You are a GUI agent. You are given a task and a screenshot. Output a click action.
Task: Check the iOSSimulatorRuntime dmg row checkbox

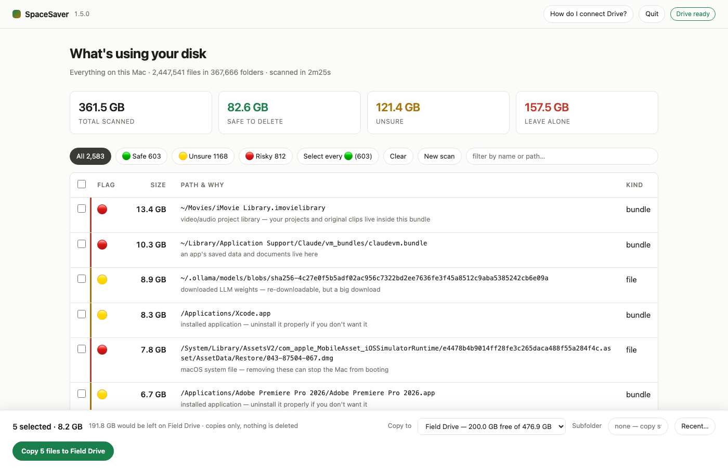pyautogui.click(x=82, y=349)
